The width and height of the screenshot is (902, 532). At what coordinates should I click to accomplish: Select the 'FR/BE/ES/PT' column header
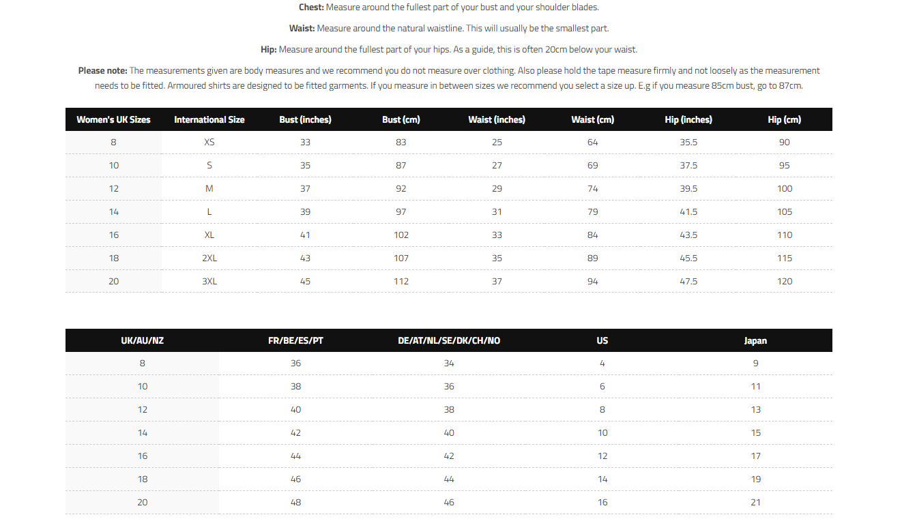click(295, 340)
